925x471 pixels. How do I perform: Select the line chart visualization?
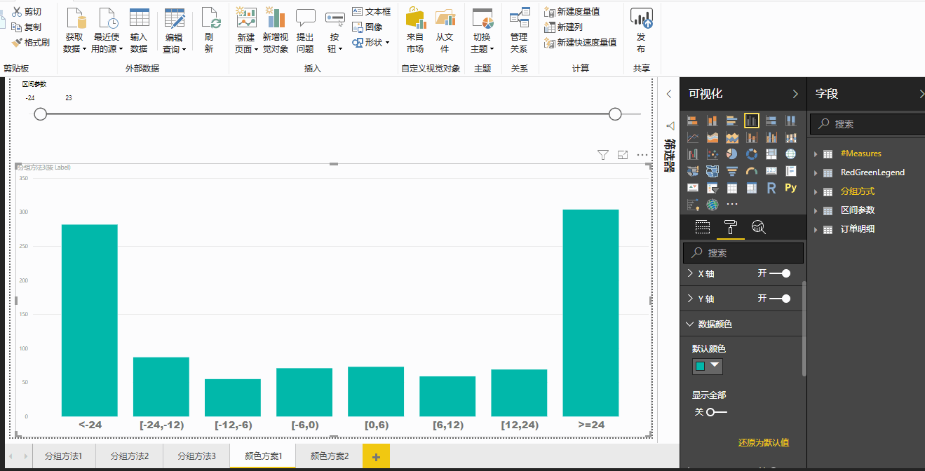click(693, 137)
